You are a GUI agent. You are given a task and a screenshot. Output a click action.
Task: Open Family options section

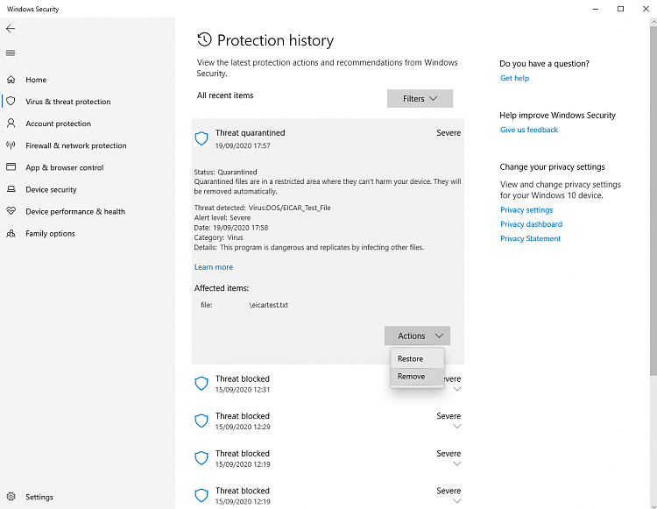(50, 233)
